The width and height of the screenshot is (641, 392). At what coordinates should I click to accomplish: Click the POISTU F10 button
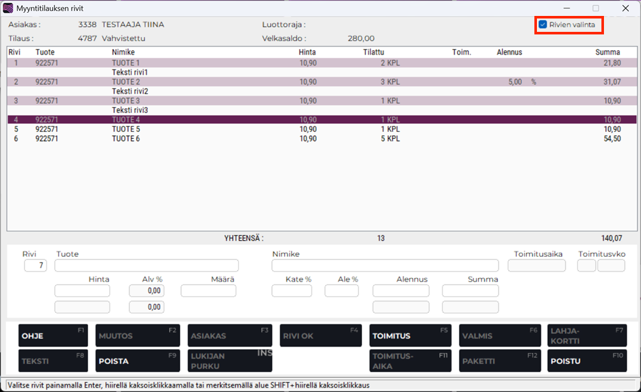587,361
